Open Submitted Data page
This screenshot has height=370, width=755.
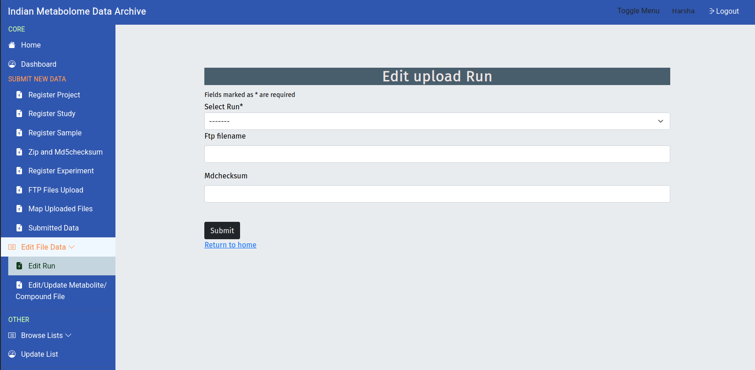tap(54, 228)
